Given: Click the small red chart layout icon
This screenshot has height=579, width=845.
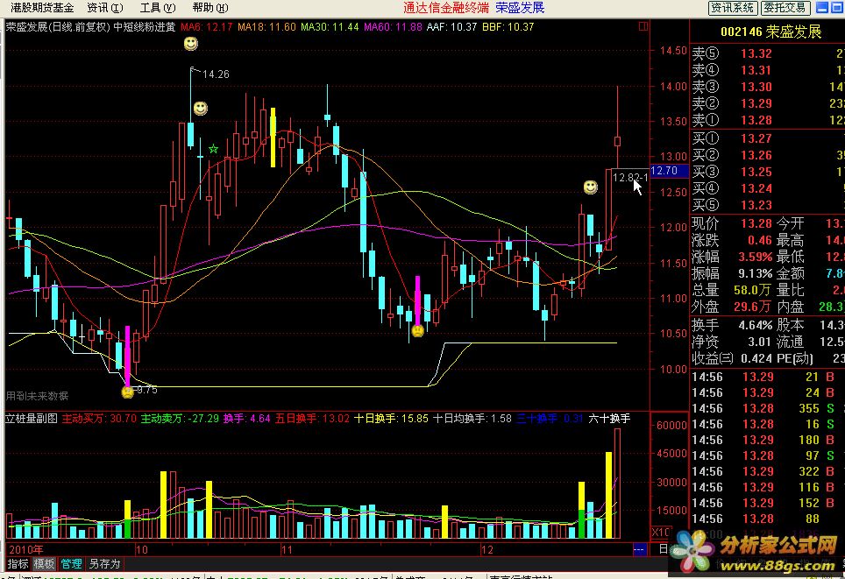Looking at the screenshot, I should click(x=643, y=26).
